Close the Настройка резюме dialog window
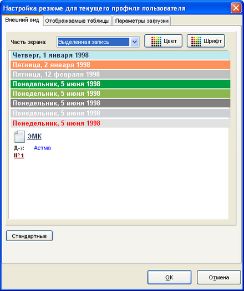Screen dimensions: 244x291 [x=236, y=8]
